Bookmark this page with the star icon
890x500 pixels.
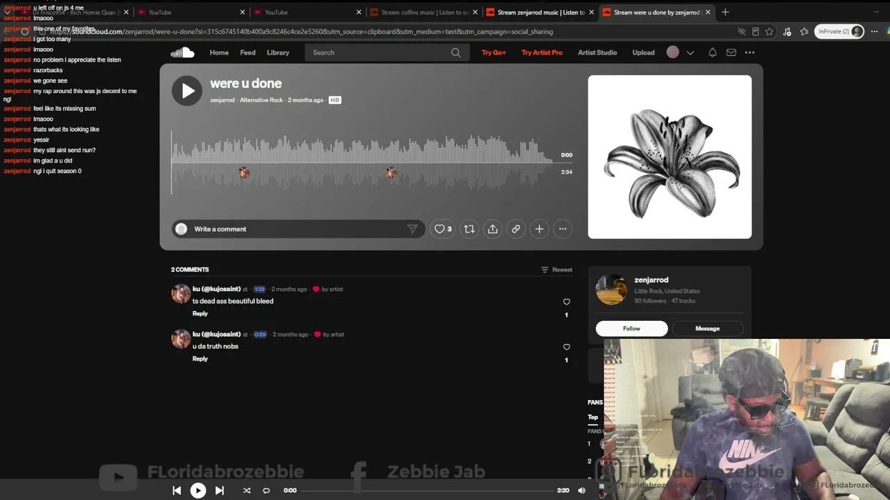coord(769,31)
